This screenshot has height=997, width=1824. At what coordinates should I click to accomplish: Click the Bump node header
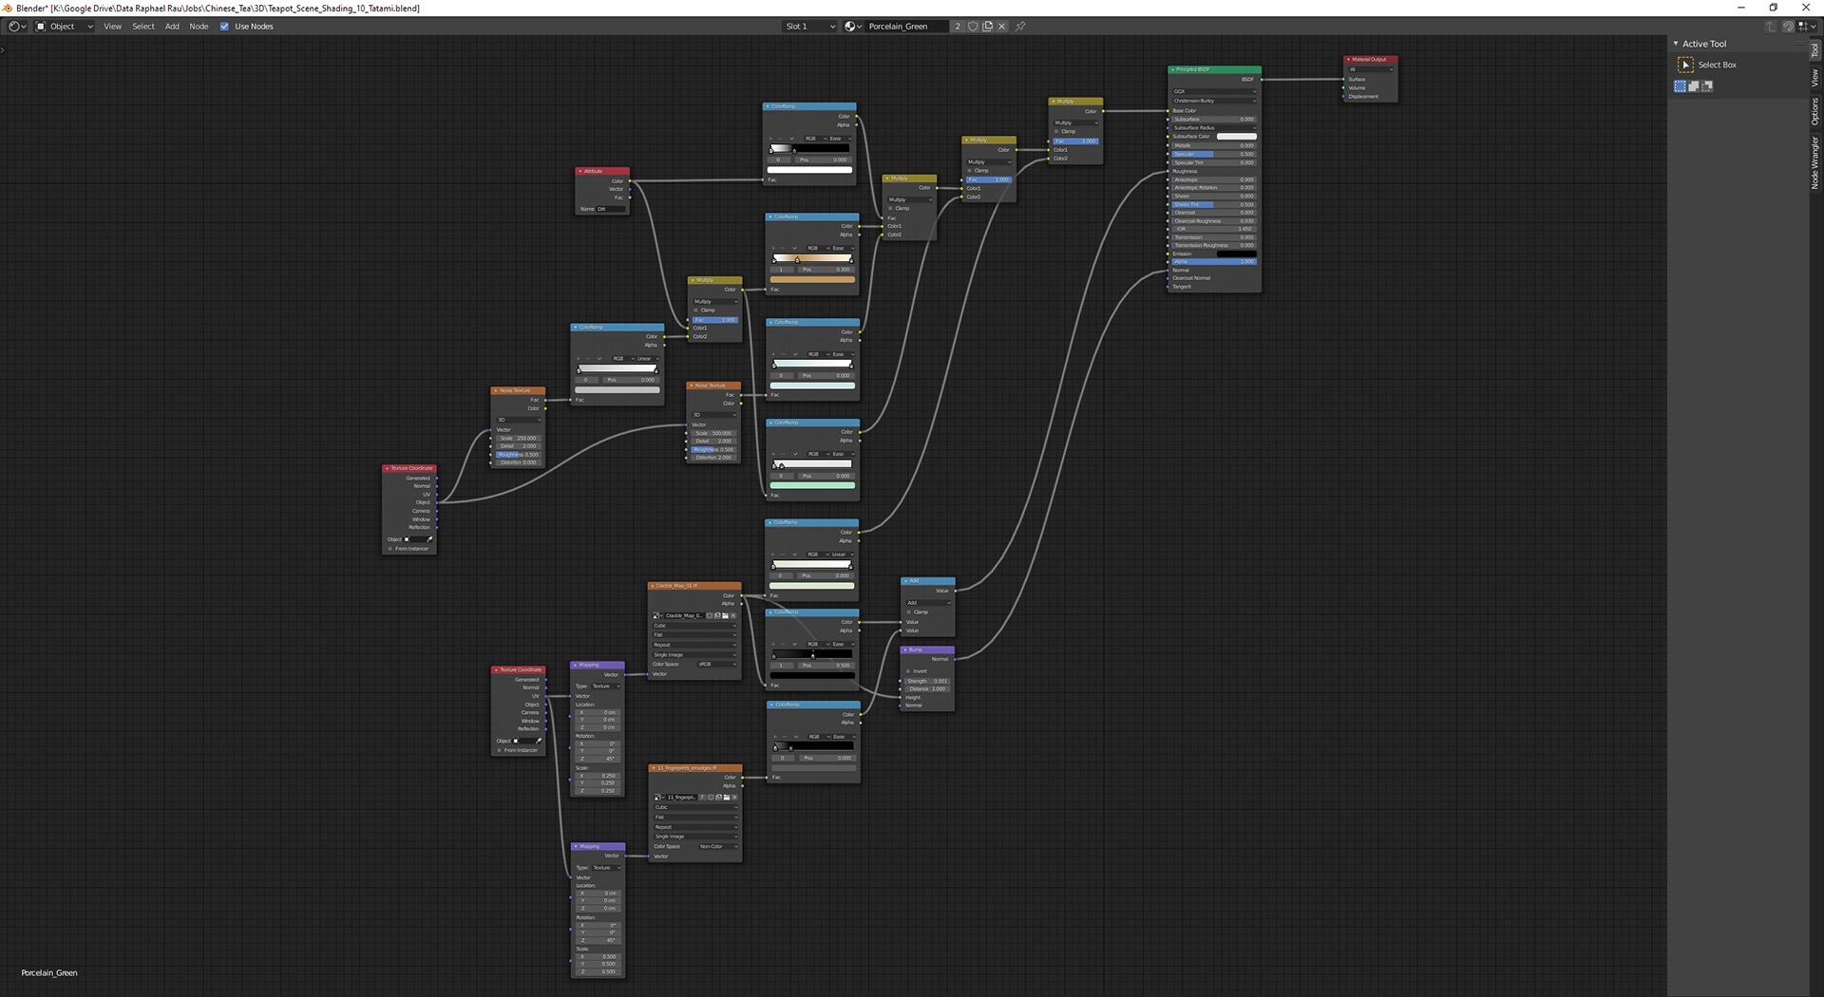[x=927, y=649]
